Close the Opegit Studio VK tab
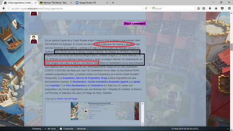This screenshot has height=131, width=233. click(x=107, y=3)
